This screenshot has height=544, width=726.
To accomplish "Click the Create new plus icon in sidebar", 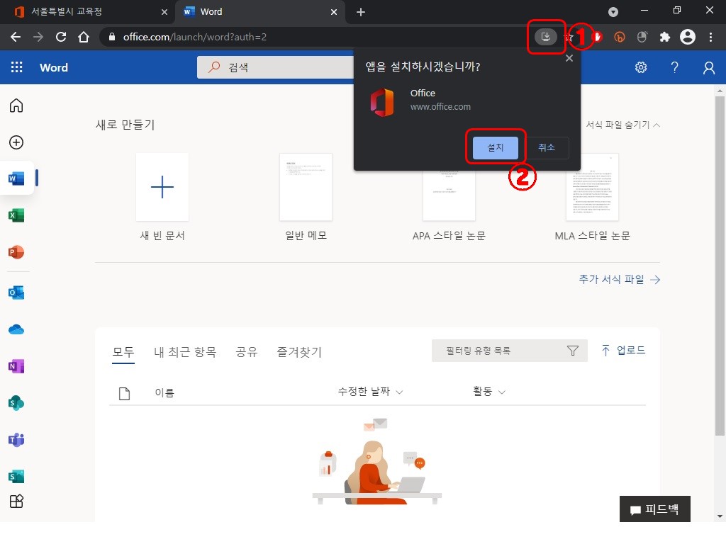I will tap(16, 142).
